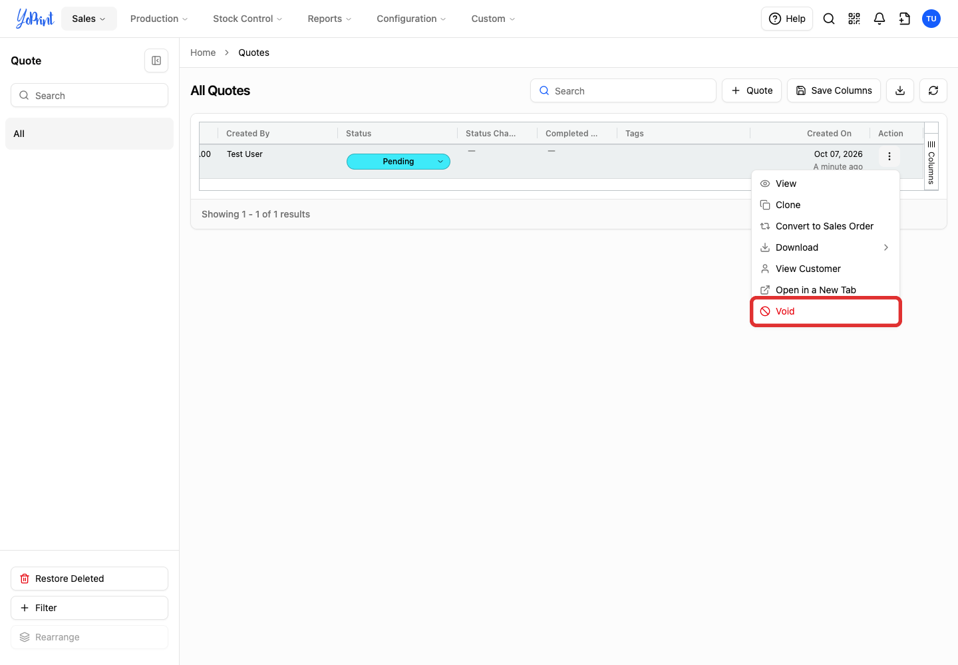Select View Customer menu item
Viewport: 958px width, 665px height.
pyautogui.click(x=826, y=269)
